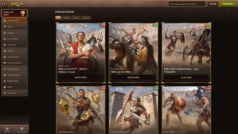
Task: Open the Shop bag icon
Action: pyautogui.click(x=5, y=87)
